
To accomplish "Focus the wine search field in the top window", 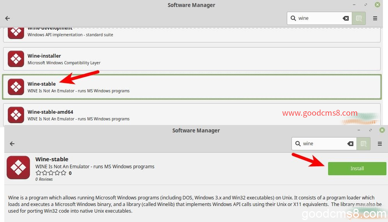I will (x=319, y=18).
